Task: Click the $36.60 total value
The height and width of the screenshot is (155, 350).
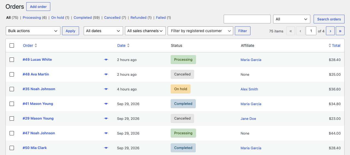Action: tap(335, 89)
